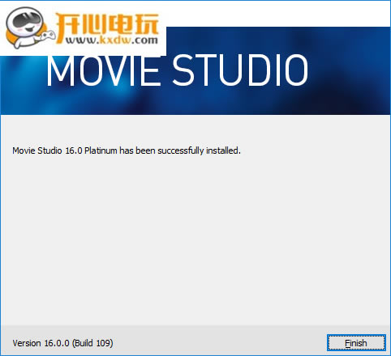Image resolution: width=391 pixels, height=356 pixels.
Task: Click the mascot's VR headset visor
Action: pos(28,19)
